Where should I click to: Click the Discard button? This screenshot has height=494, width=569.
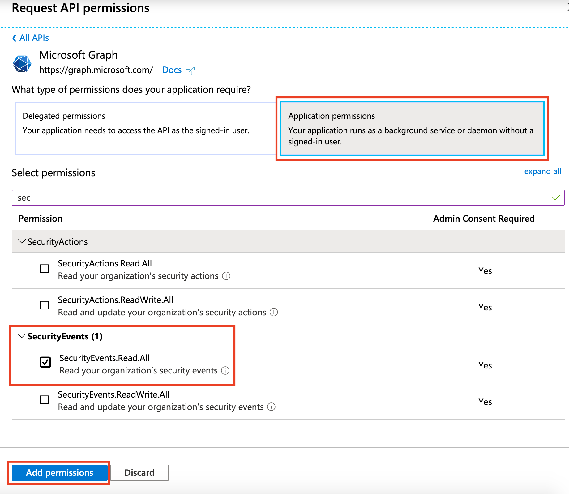(139, 473)
